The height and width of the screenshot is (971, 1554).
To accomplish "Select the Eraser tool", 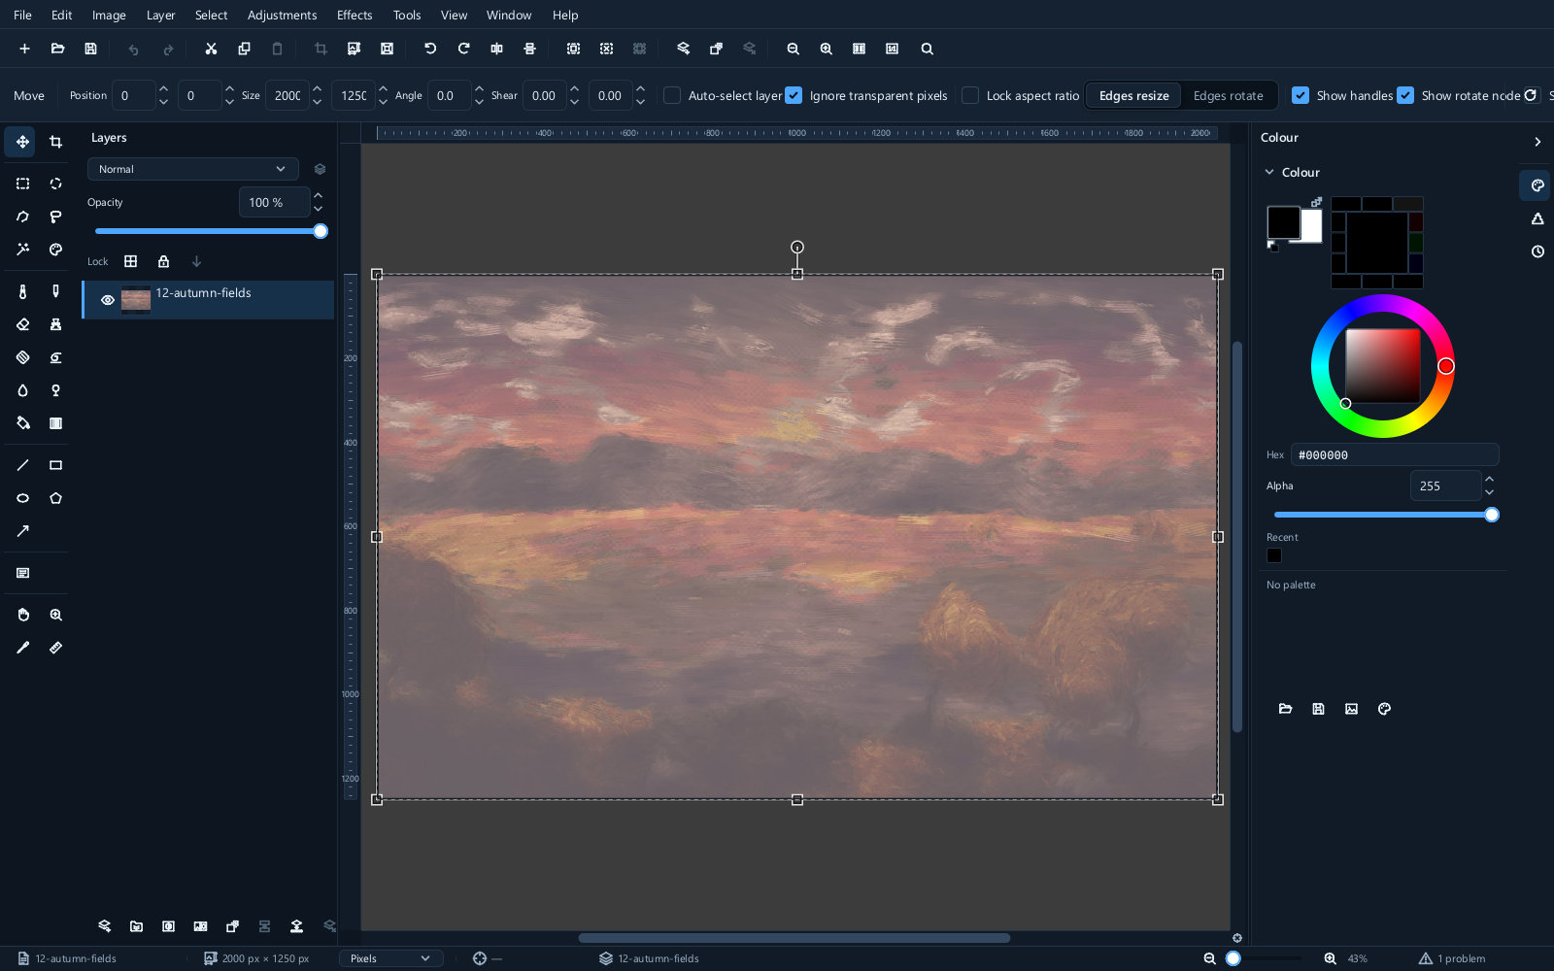I will 22,324.
